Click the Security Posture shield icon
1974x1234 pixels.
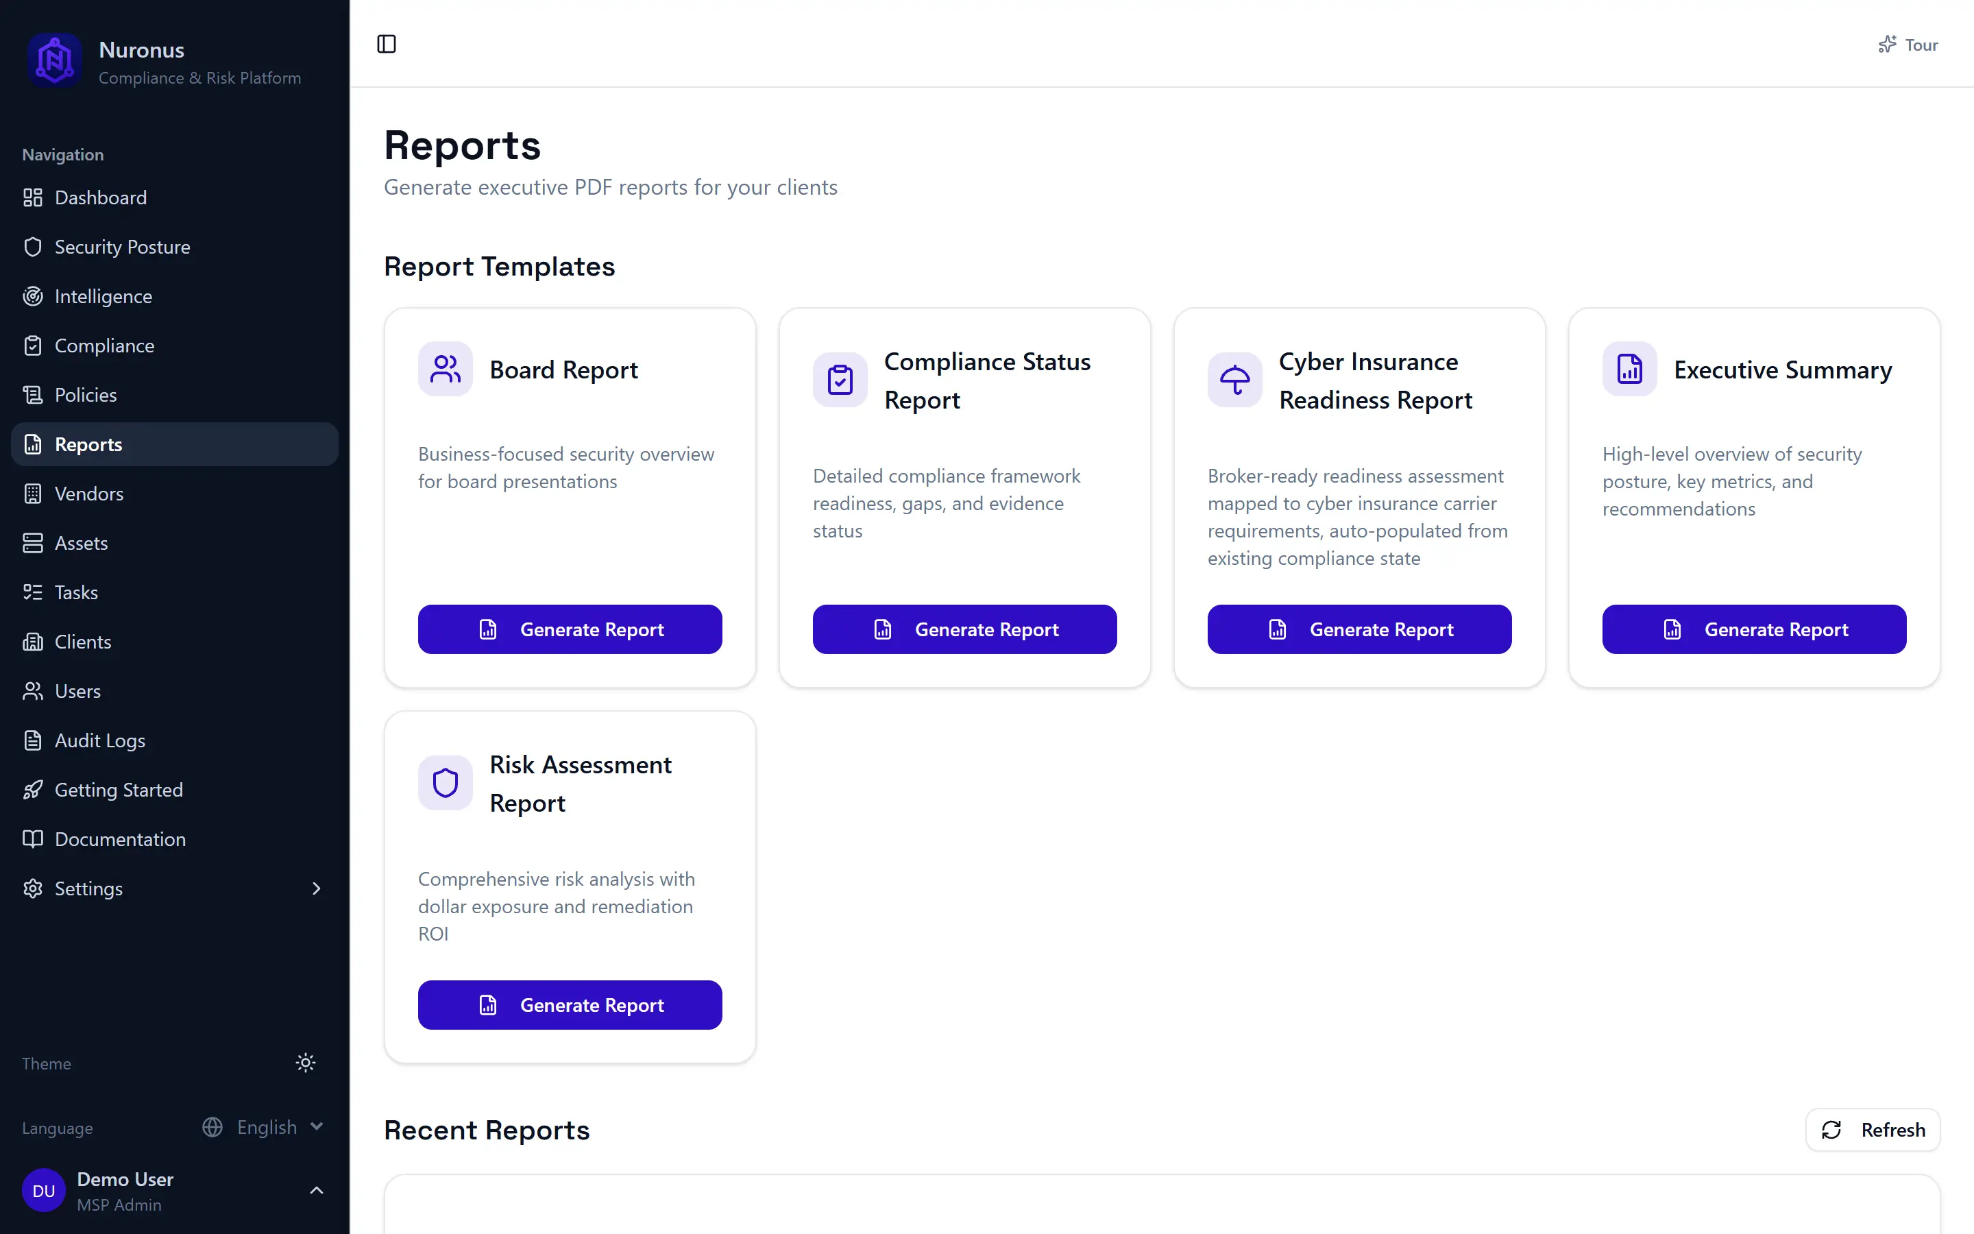point(33,247)
